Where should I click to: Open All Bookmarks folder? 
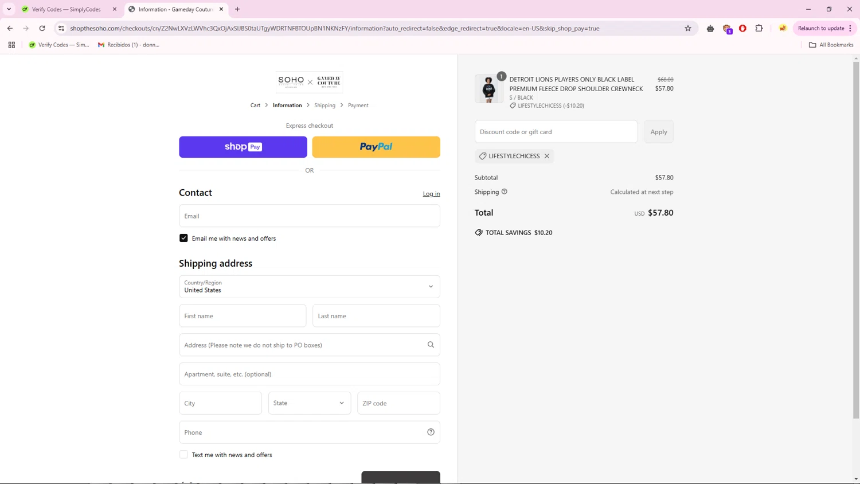pos(831,45)
